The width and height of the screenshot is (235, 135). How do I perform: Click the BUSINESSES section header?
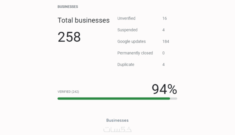(68, 7)
